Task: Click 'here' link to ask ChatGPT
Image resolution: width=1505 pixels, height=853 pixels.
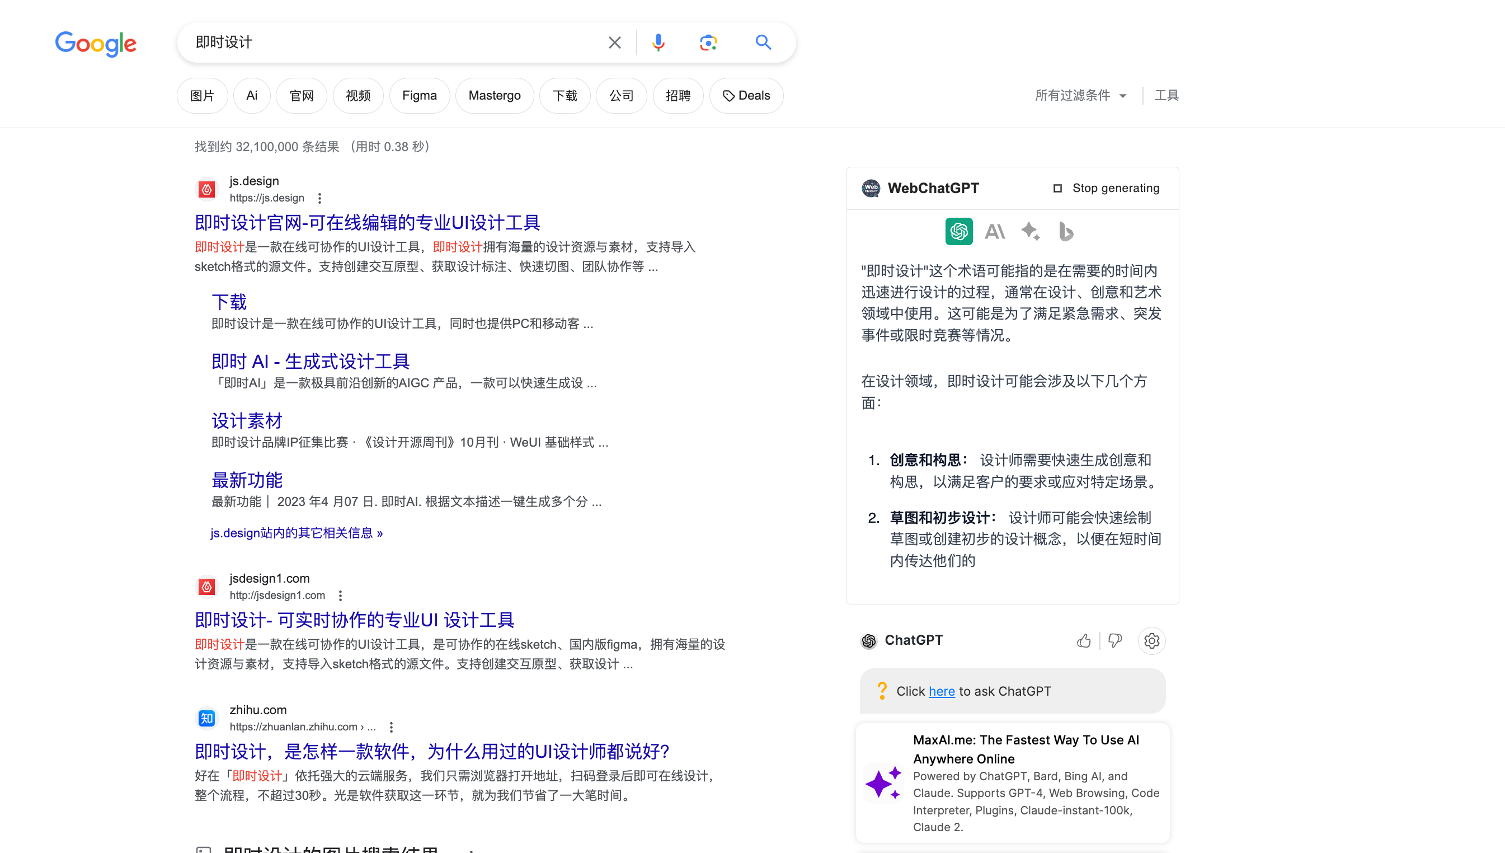Action: (942, 691)
